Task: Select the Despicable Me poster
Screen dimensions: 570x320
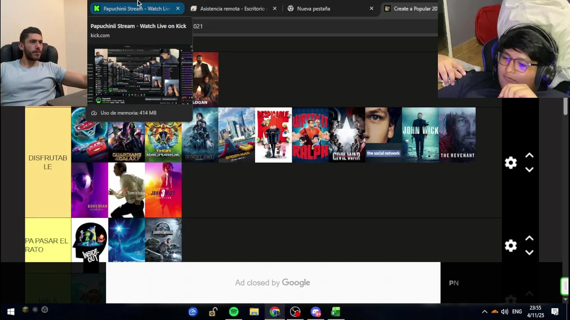Action: (273, 135)
